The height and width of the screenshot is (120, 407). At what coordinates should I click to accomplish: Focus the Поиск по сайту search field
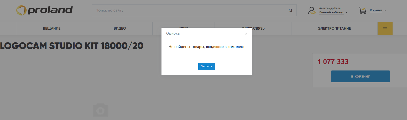coord(189,10)
